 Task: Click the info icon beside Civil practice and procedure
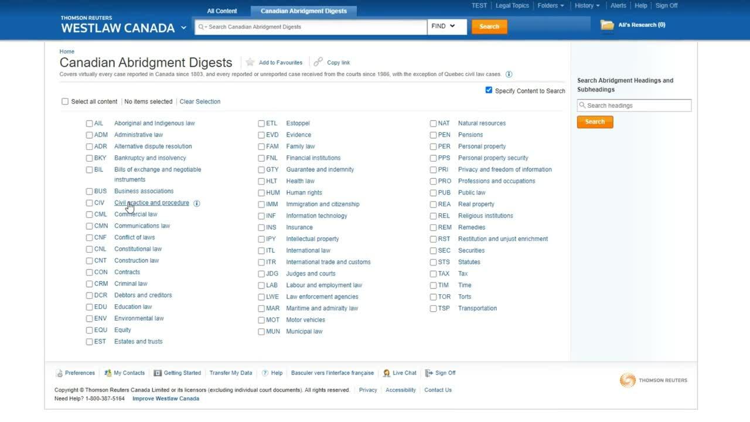coord(197,203)
